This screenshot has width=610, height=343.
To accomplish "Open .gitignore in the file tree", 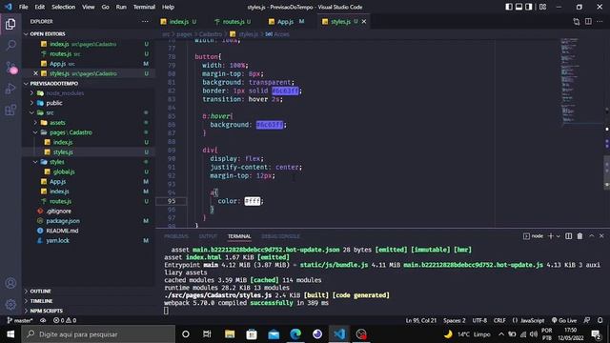I will tap(58, 211).
